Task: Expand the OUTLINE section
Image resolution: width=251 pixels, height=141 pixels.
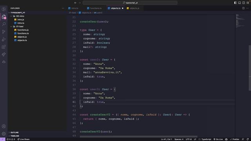Action: click(x=15, y=132)
